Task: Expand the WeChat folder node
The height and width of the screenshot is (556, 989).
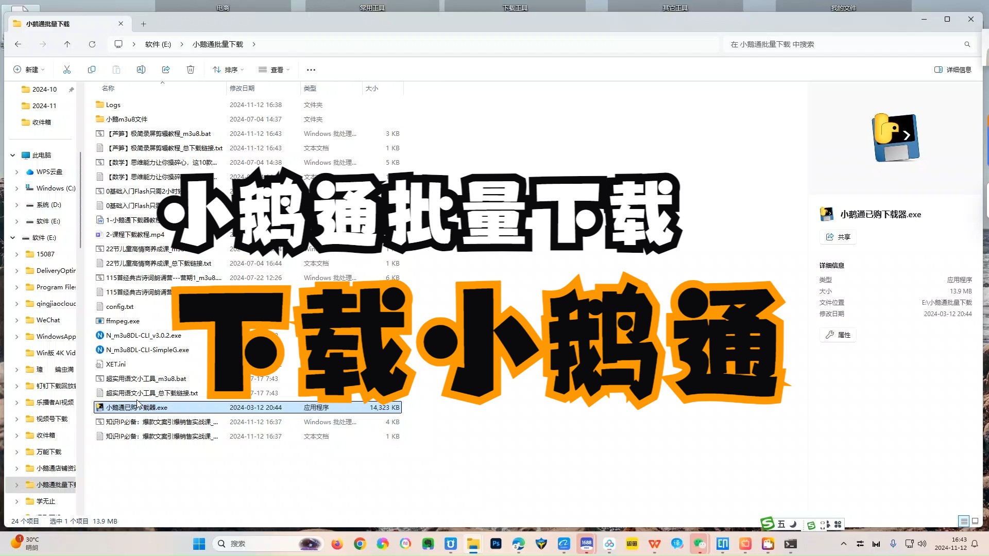Action: click(x=16, y=320)
